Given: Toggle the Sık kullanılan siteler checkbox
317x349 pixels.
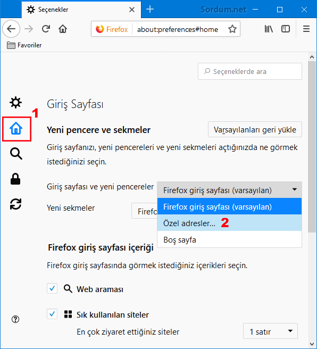Looking at the screenshot, I should tap(52, 314).
